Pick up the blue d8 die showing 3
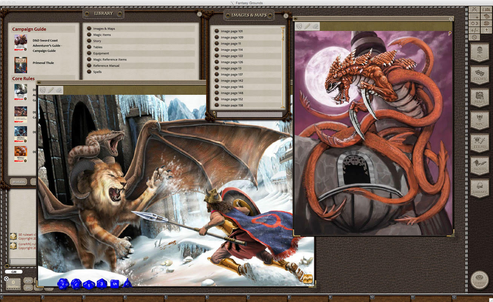 click(102, 284)
